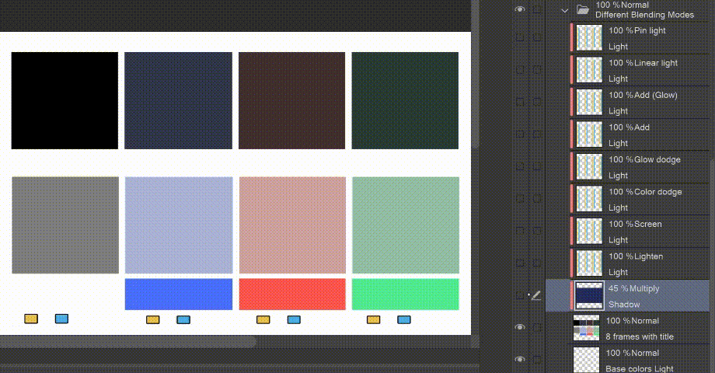Select the '100 % Glow dodge' layer name

click(x=644, y=159)
